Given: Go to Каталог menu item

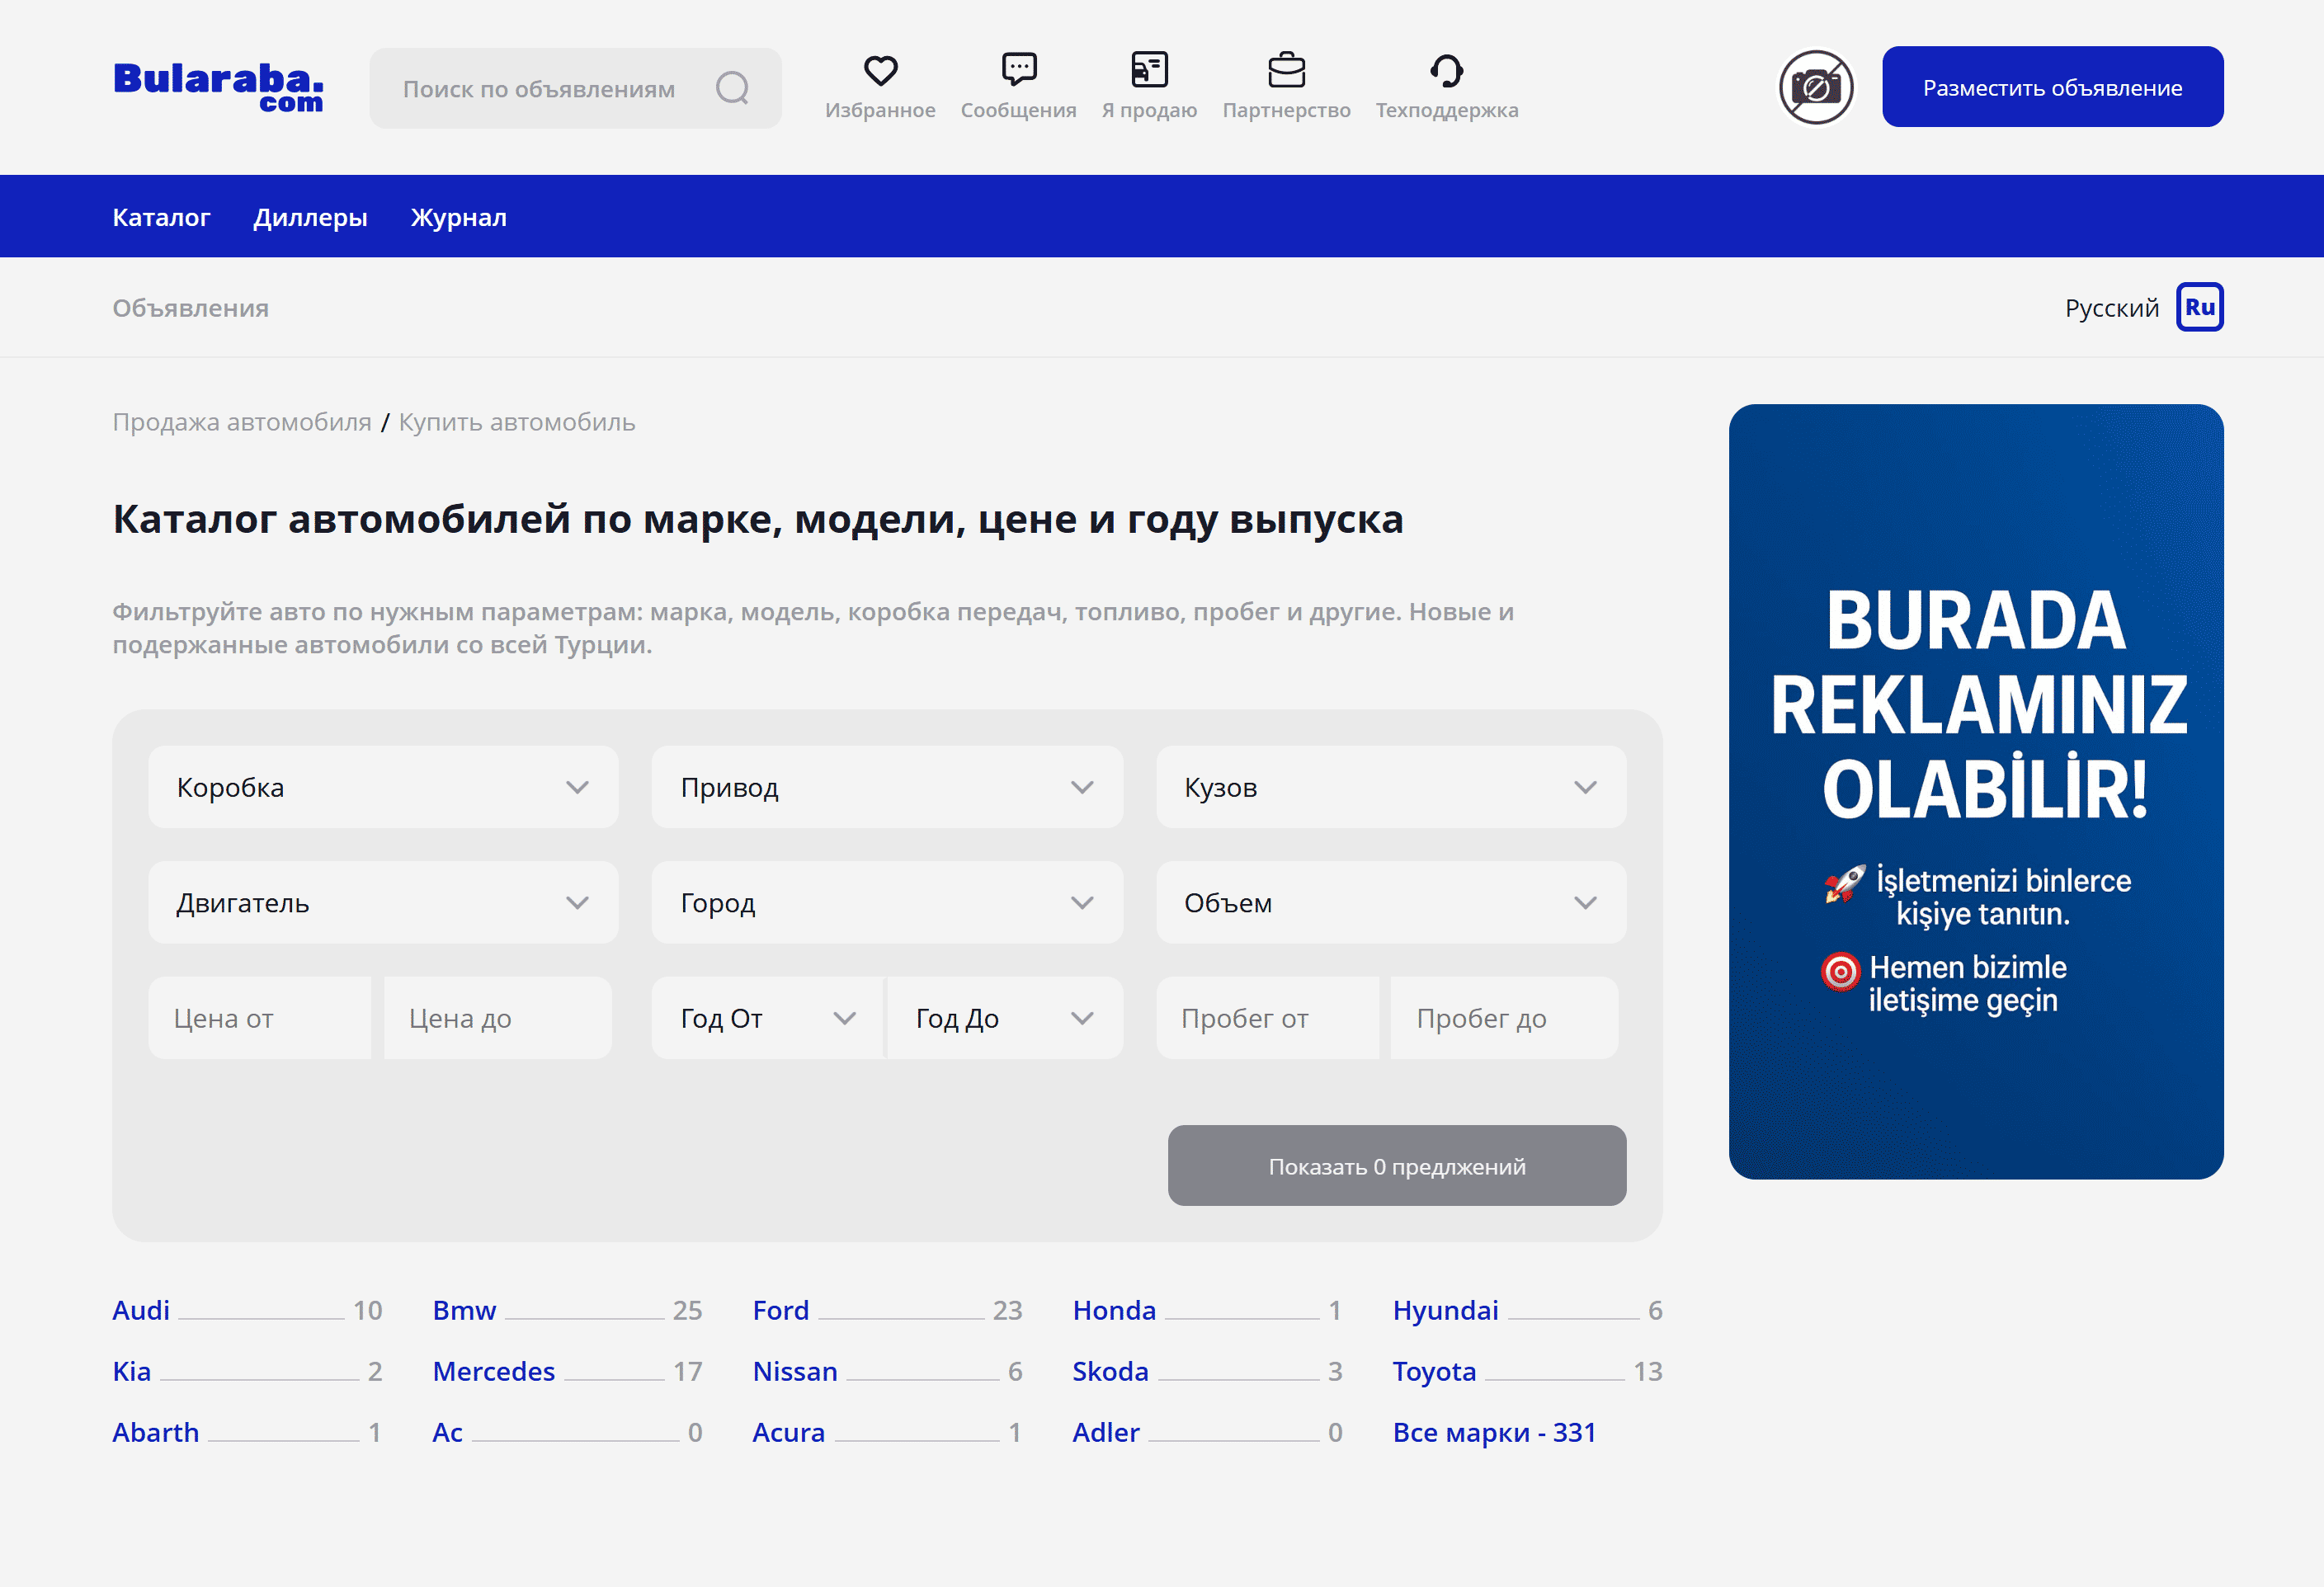Looking at the screenshot, I should pyautogui.click(x=161, y=217).
